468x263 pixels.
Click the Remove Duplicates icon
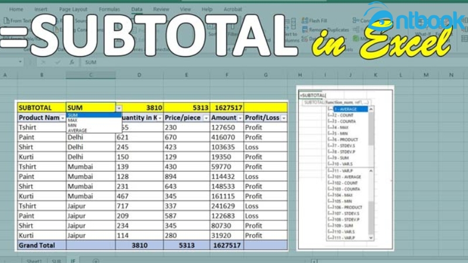pyautogui.click(x=305, y=30)
